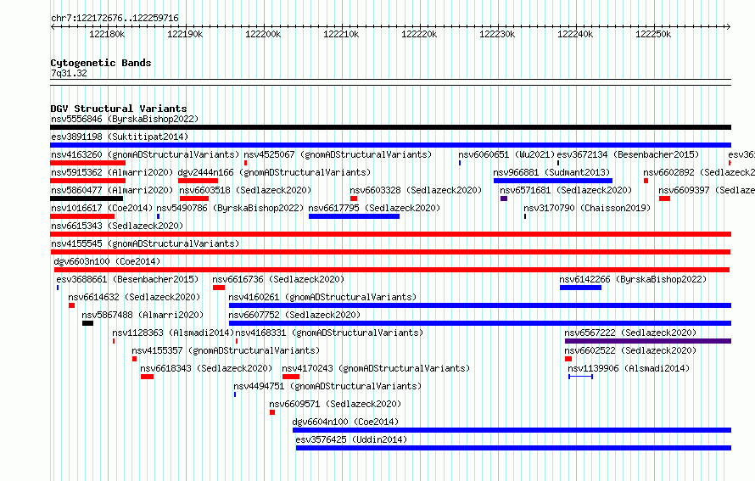Click dgv6603n100 (Coe2014) label
The width and height of the screenshot is (755, 481).
pyautogui.click(x=107, y=261)
